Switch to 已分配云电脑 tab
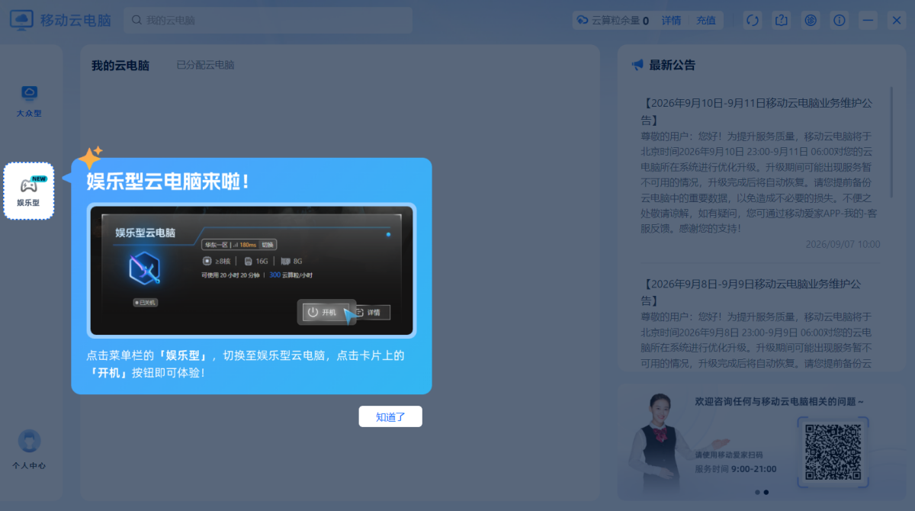The height and width of the screenshot is (511, 915). point(205,66)
